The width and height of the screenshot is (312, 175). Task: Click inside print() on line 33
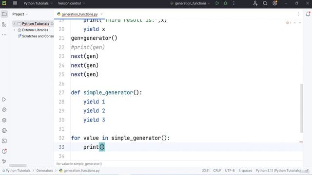pyautogui.click(x=102, y=147)
